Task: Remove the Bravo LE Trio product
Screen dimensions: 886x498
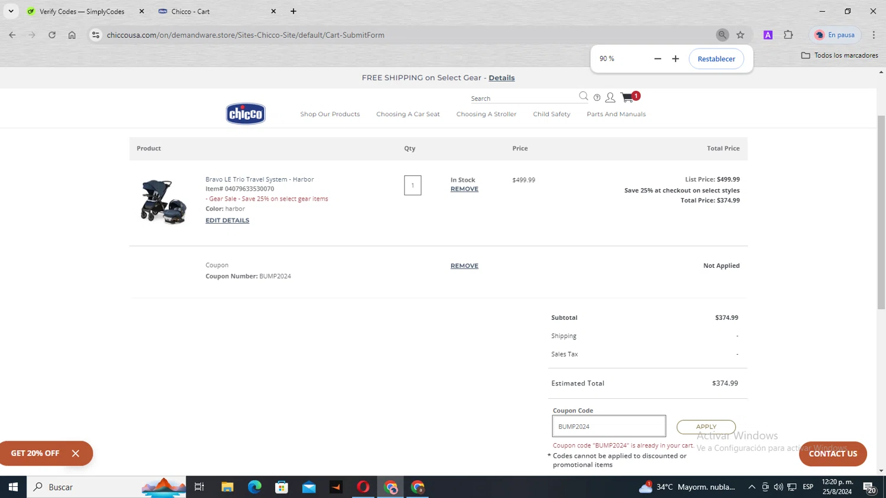Action: pyautogui.click(x=464, y=189)
